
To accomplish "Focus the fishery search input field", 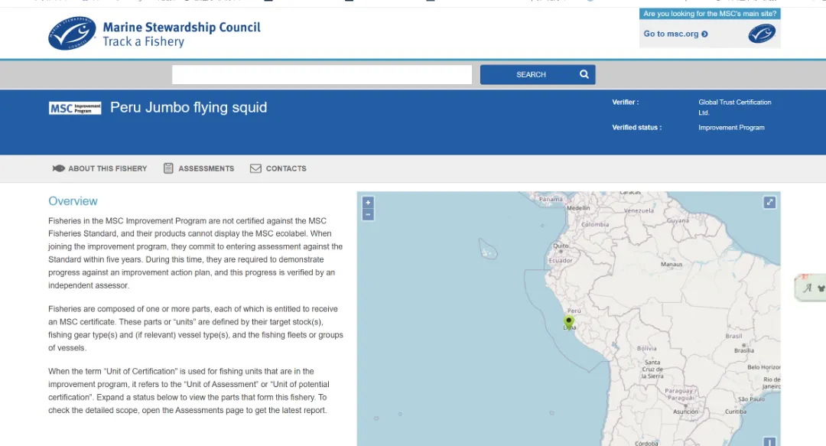I will [x=322, y=74].
